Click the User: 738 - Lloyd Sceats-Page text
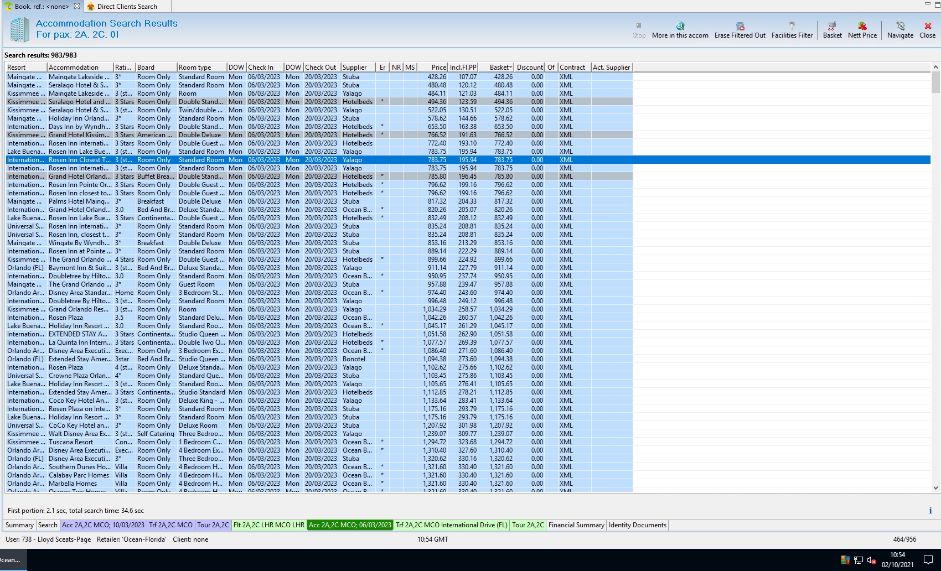 tap(48, 539)
